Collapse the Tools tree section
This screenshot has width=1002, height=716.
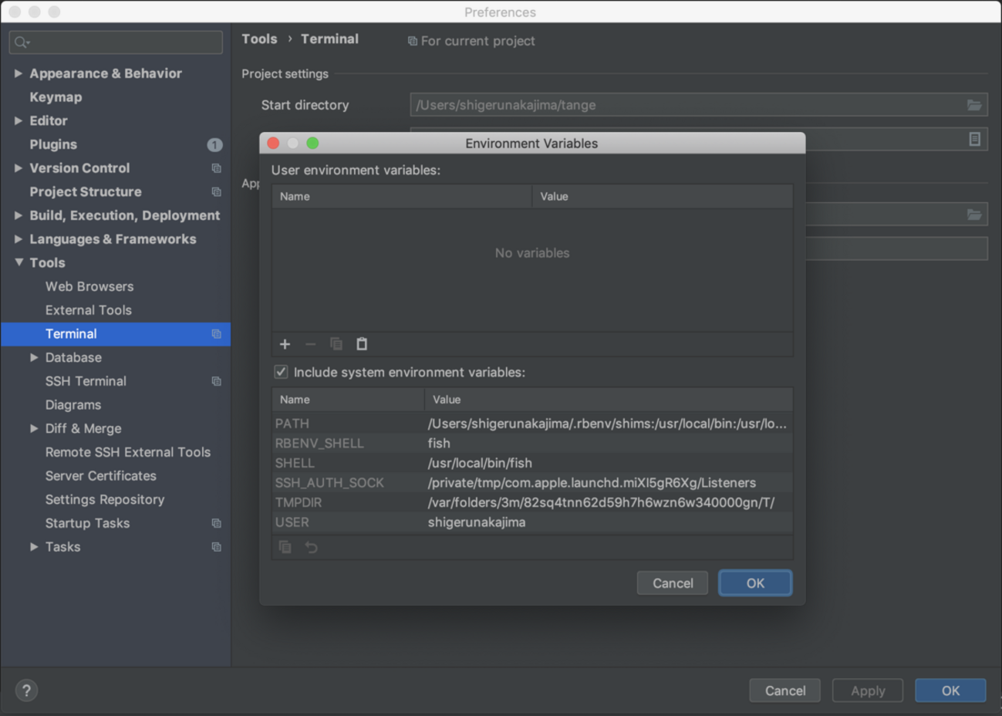pos(19,262)
